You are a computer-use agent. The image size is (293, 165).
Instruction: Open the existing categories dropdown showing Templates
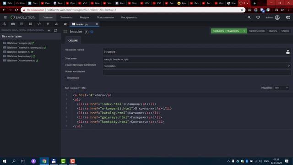197,66
